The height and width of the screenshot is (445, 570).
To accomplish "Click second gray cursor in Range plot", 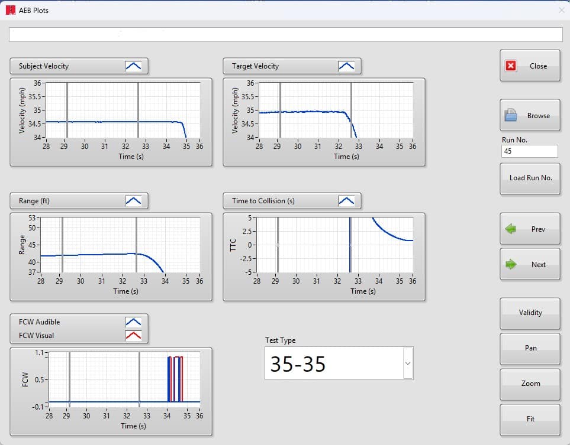I will pos(136,245).
